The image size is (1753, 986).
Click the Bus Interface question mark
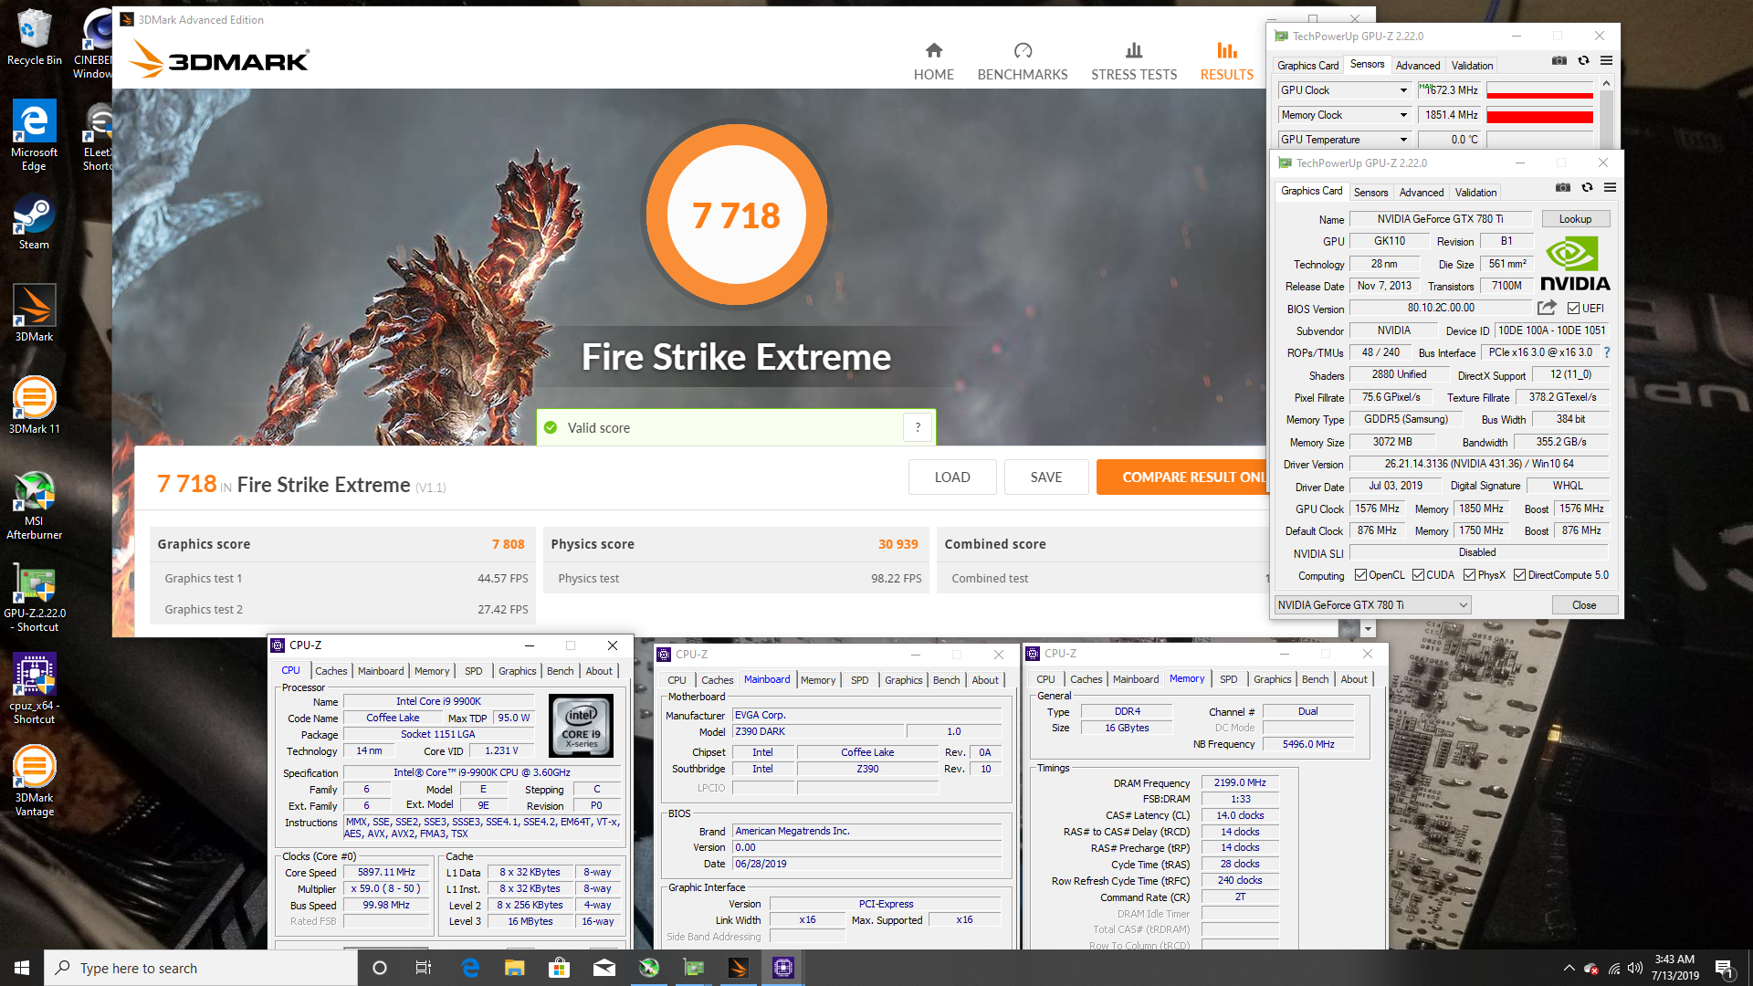(x=1606, y=352)
